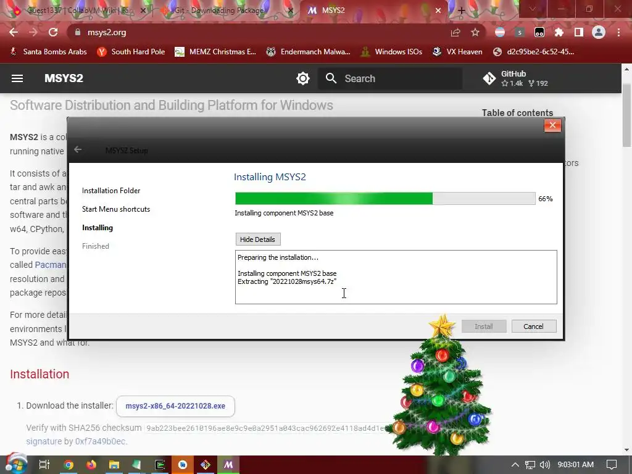Open the network tray icon

pyautogui.click(x=530, y=465)
